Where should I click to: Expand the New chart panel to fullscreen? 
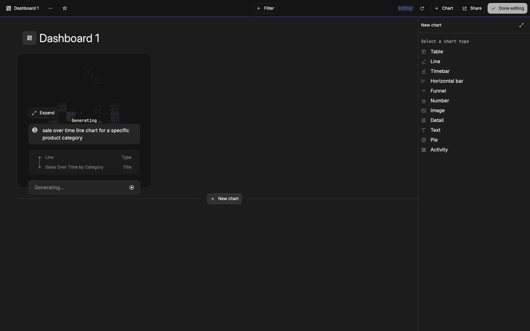tap(521, 25)
